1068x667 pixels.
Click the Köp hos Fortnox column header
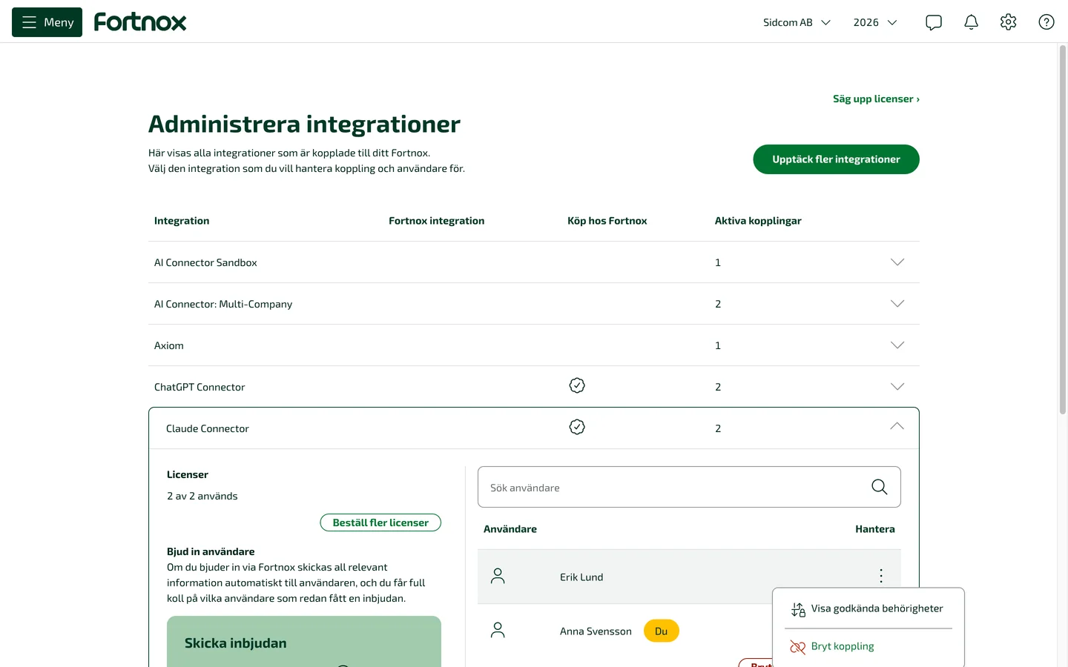tap(607, 221)
